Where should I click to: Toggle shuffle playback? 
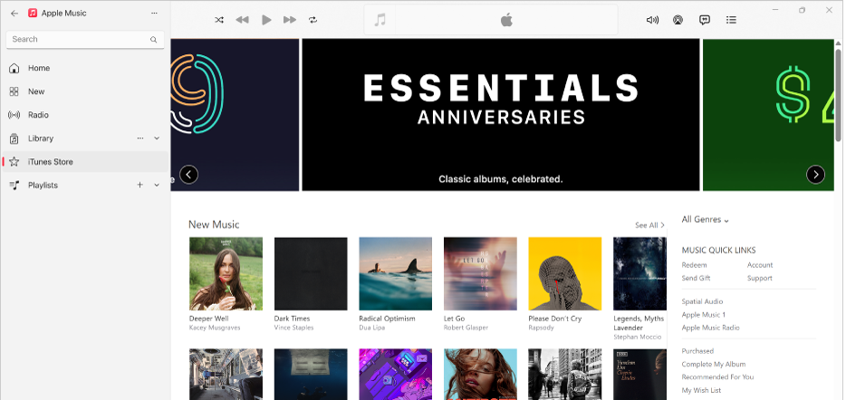219,20
